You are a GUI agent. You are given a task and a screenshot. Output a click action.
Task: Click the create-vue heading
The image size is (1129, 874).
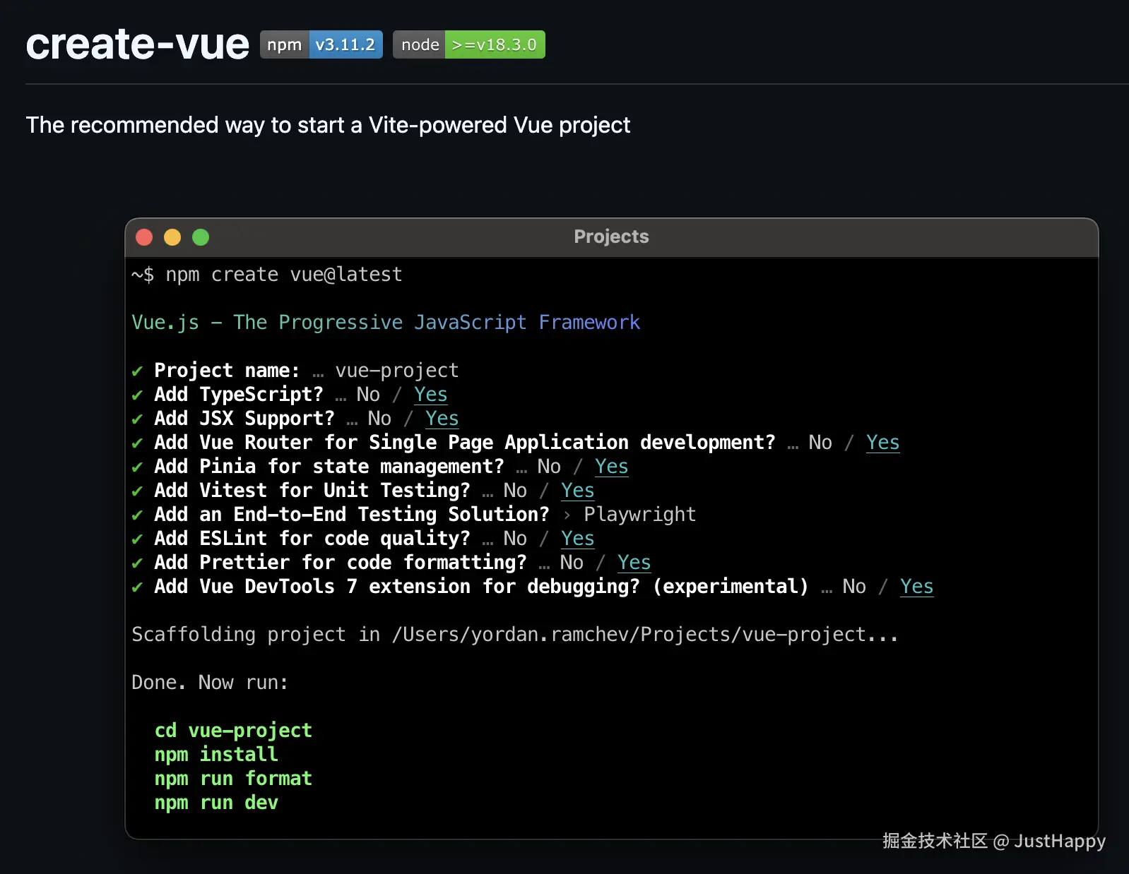(138, 44)
